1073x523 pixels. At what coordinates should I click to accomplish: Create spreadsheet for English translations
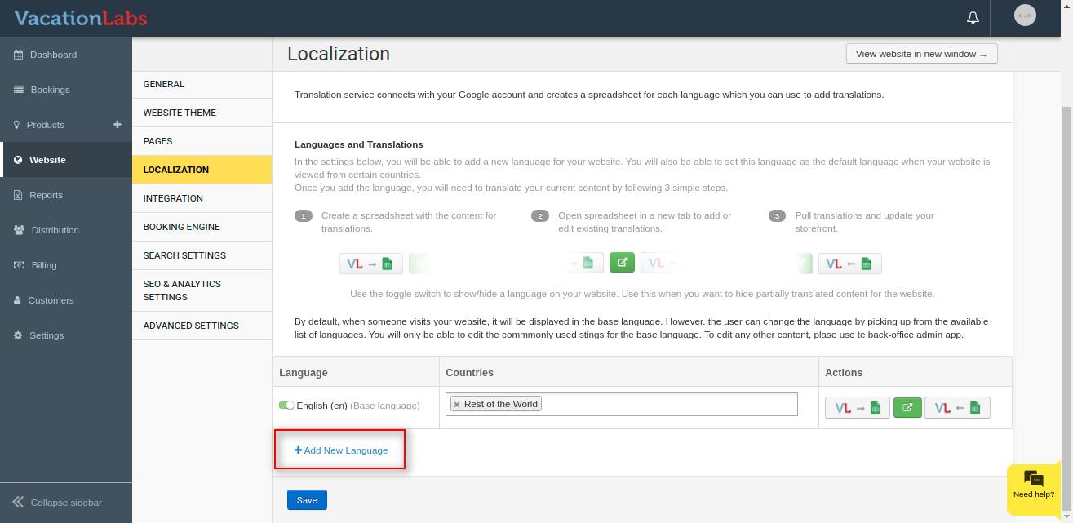coord(857,407)
